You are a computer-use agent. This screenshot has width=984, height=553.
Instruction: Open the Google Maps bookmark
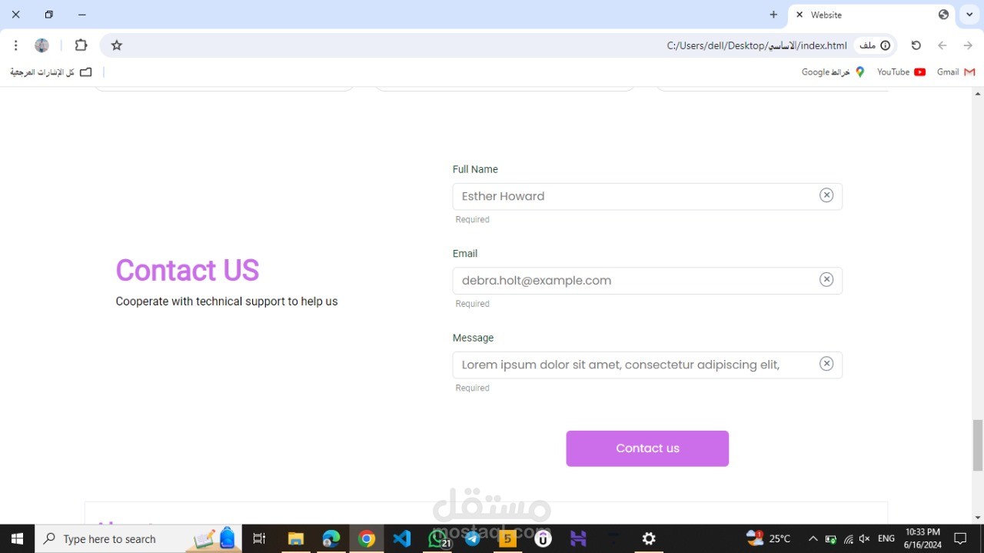click(x=833, y=72)
